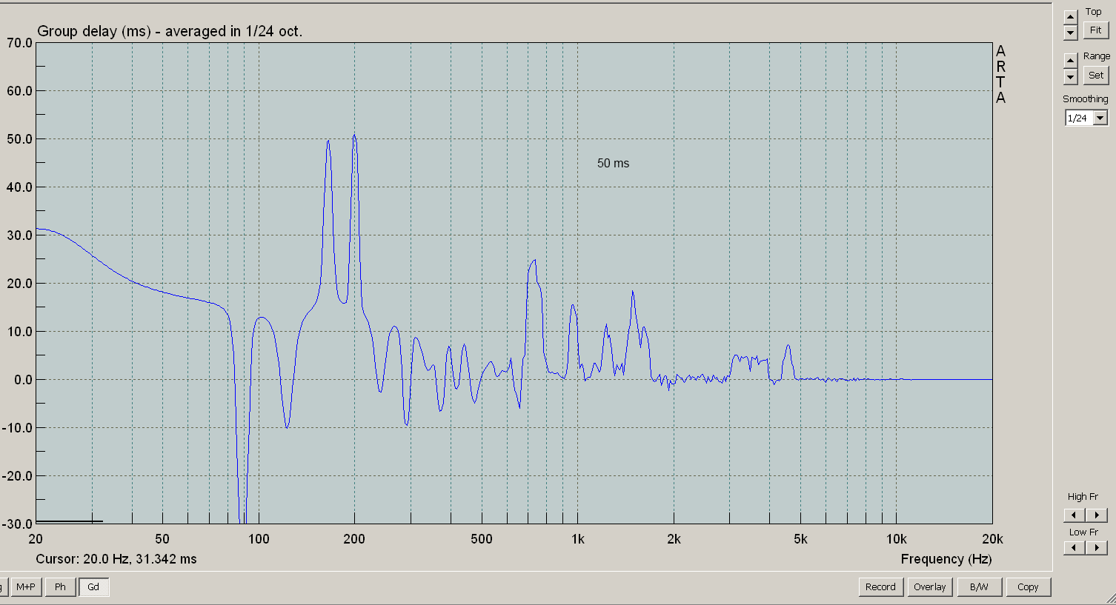This screenshot has height=605, width=1116.
Task: Click the Range Set button
Action: tap(1095, 75)
